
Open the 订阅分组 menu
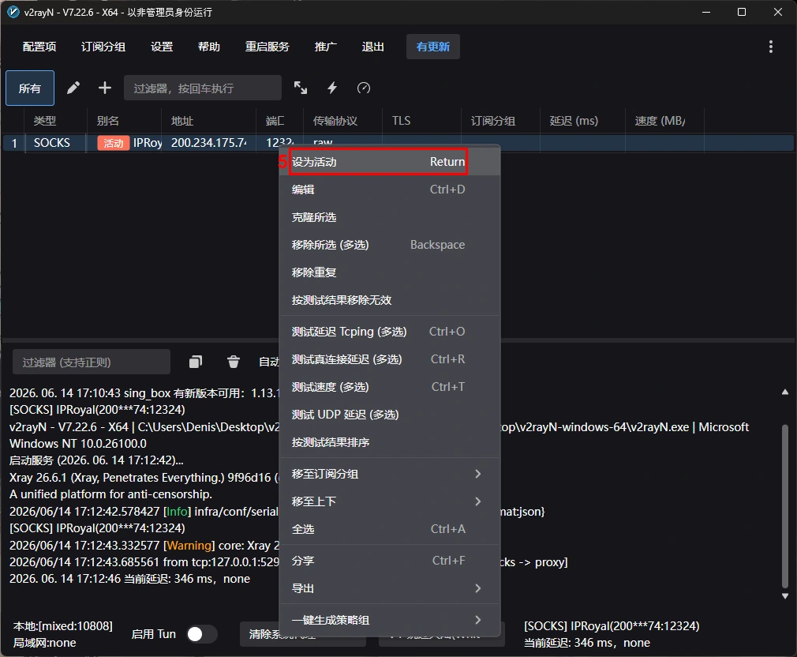103,47
